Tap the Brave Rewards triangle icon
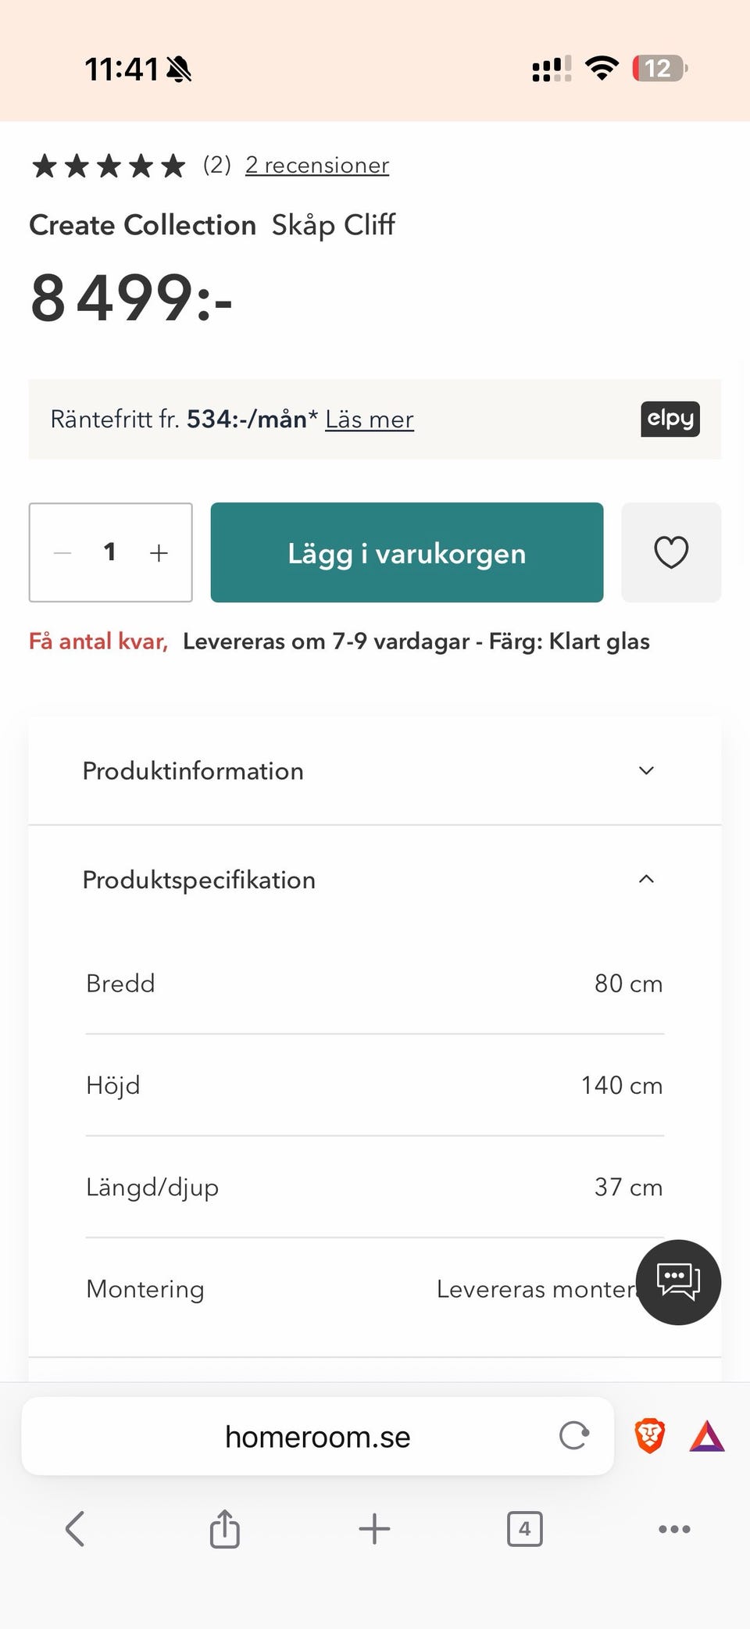 [707, 1436]
